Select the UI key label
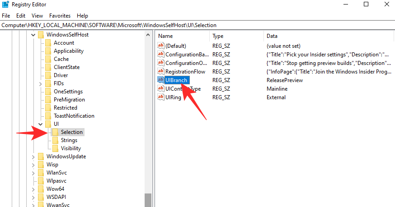This screenshot has width=395, height=207. pos(56,124)
